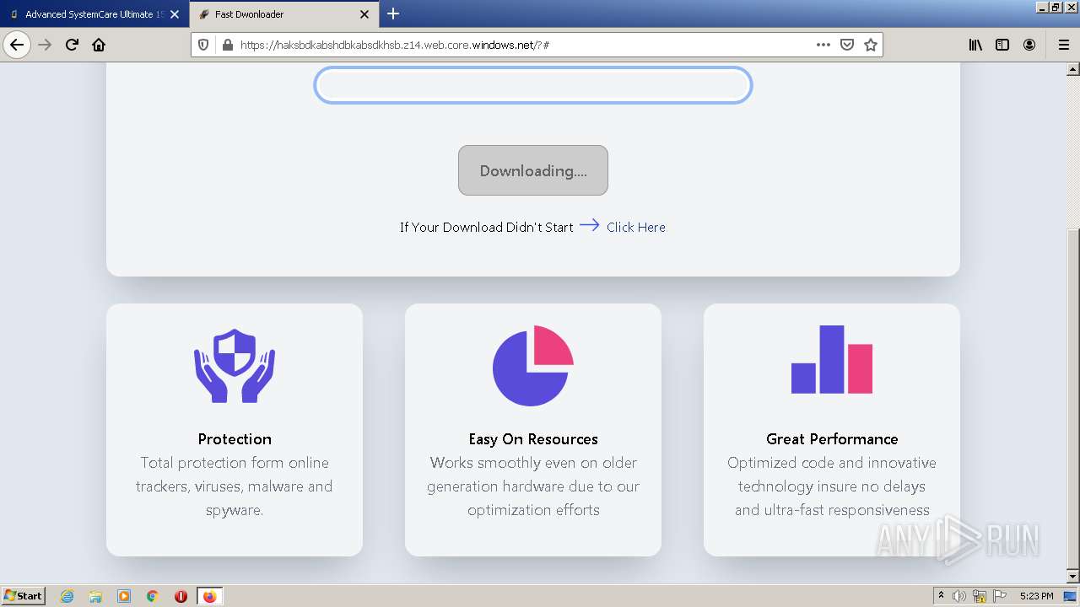Click the Easy On Resources pie icon
Viewport: 1080px width, 607px height.
(533, 365)
